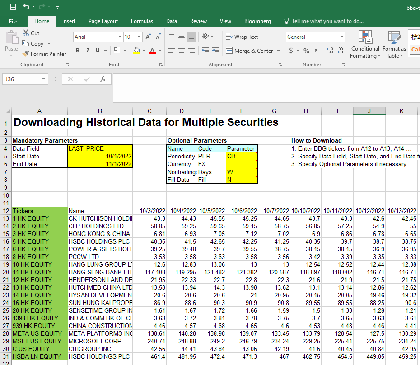Open Conditional Formatting options
This screenshot has width=420, height=365.
[365, 45]
